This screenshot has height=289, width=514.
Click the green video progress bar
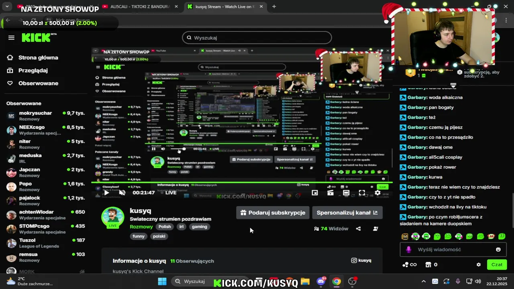[x=242, y=183]
